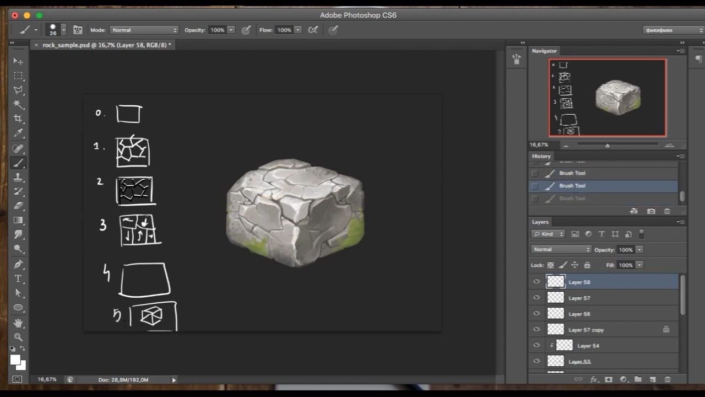
Task: Select the Move tool
Action: point(18,61)
